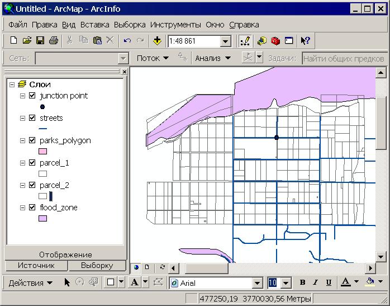The image size is (390, 306).
Task: Click the flood_zone lilac symbol swatch
Action: (x=42, y=219)
